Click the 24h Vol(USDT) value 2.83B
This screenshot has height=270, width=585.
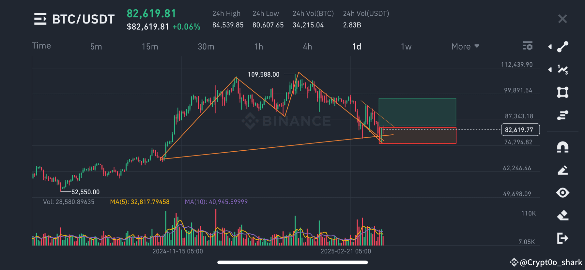352,25
